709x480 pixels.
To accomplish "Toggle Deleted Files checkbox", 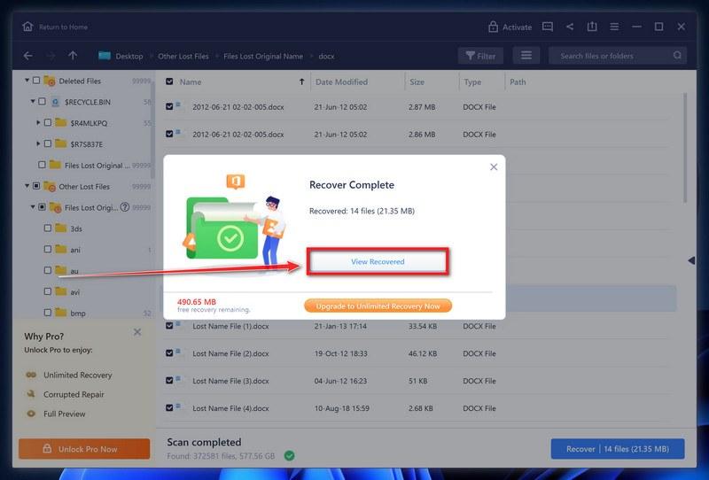I will point(36,81).
